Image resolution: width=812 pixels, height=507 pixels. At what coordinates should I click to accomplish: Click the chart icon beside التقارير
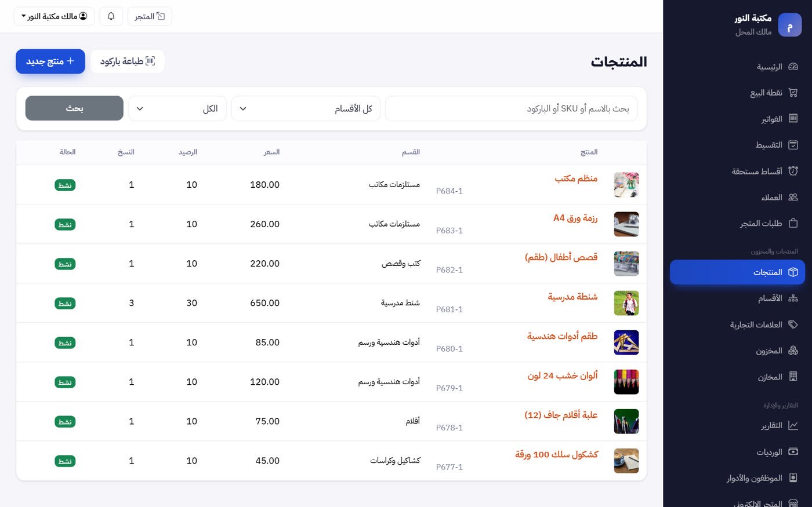point(793,425)
